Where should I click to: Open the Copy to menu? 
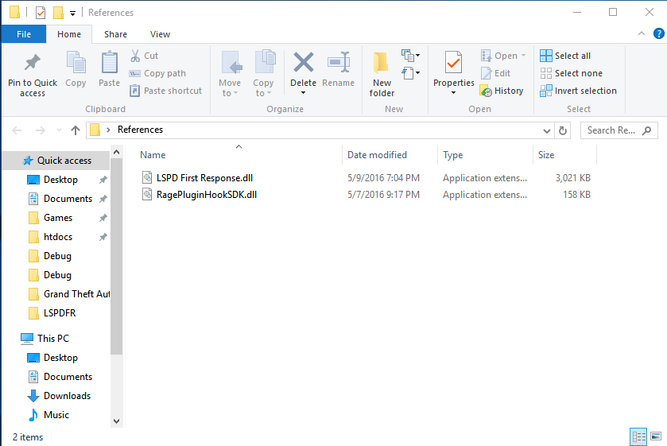264,74
